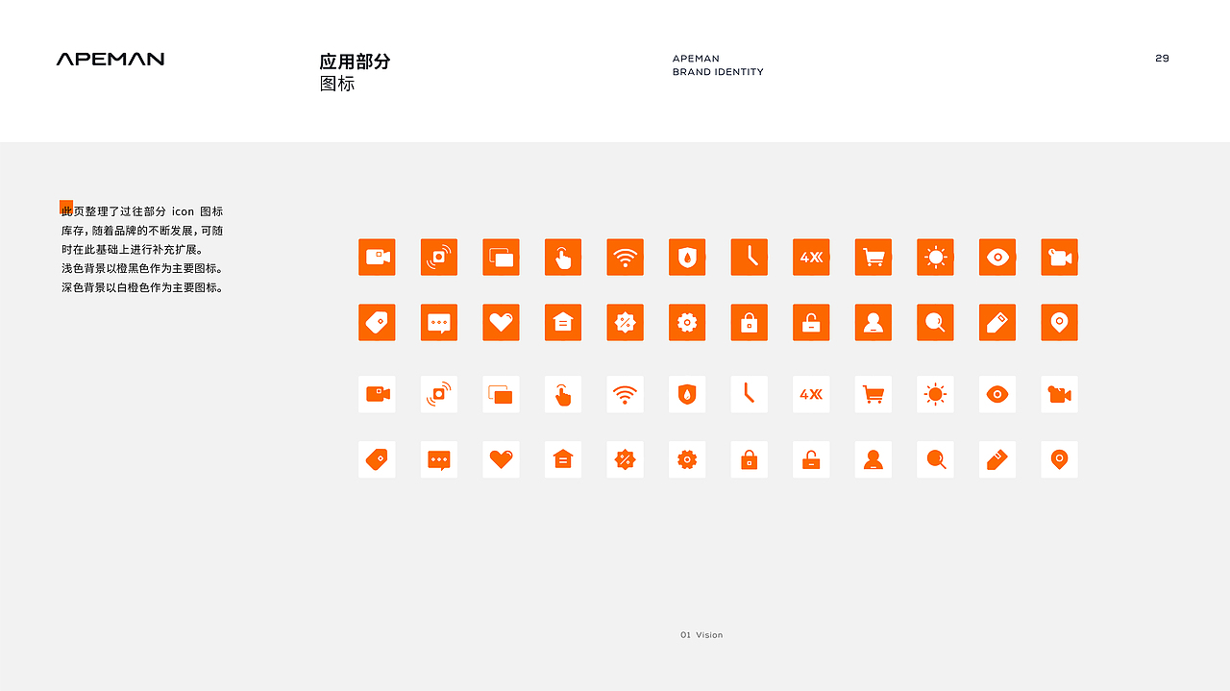Click the white-tile angle line icon
The image size is (1230, 691).
point(750,394)
